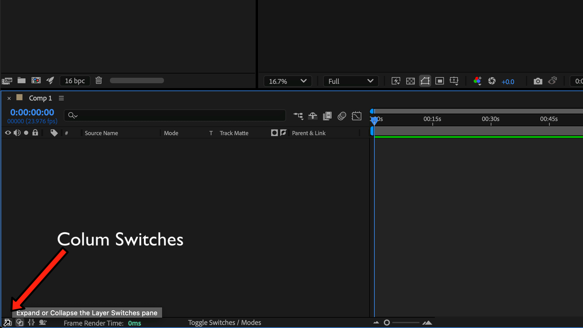This screenshot has width=583, height=328.
Task: Toggle the Transparency Grid
Action: tap(410, 81)
